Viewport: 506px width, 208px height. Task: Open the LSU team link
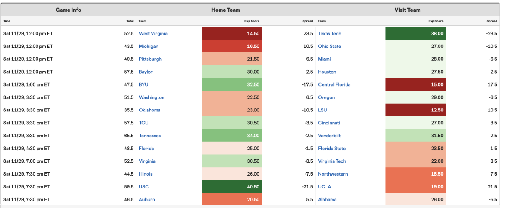tap(322, 110)
